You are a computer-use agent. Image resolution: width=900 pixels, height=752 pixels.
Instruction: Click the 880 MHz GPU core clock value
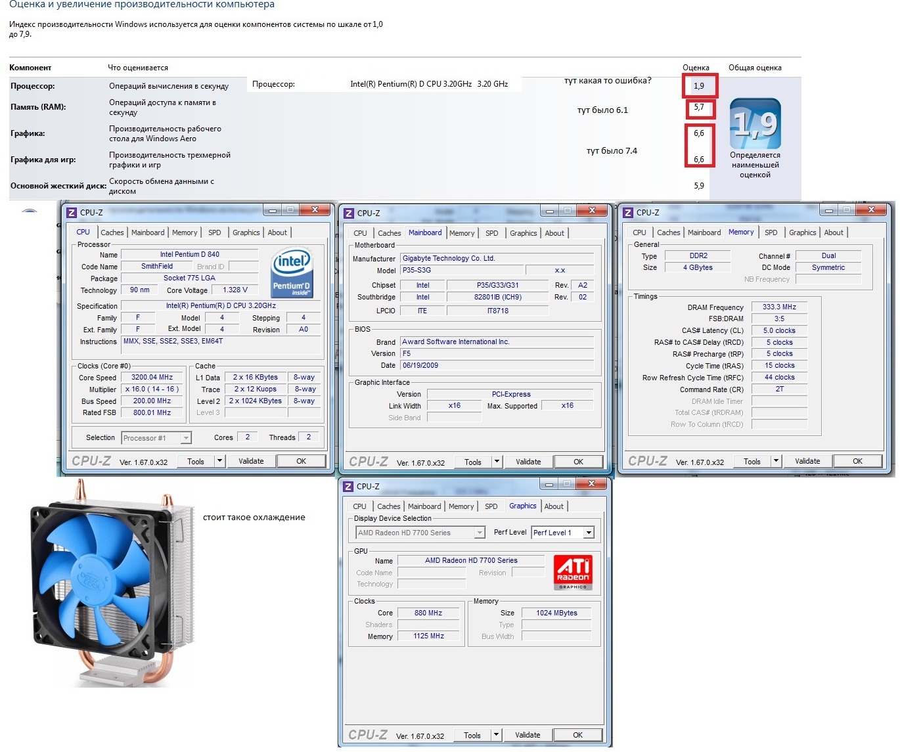point(428,613)
